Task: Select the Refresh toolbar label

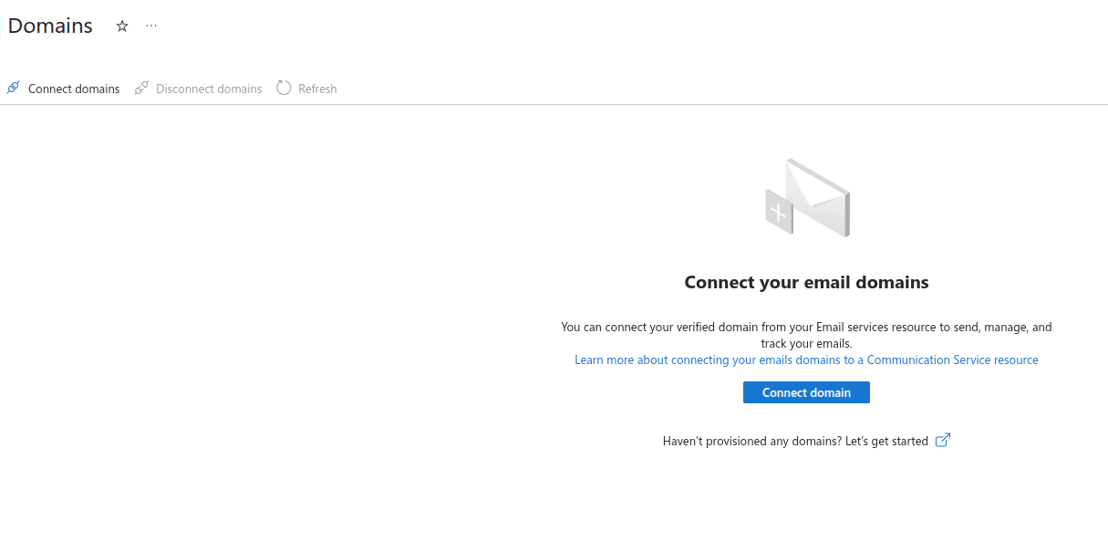Action: (317, 89)
